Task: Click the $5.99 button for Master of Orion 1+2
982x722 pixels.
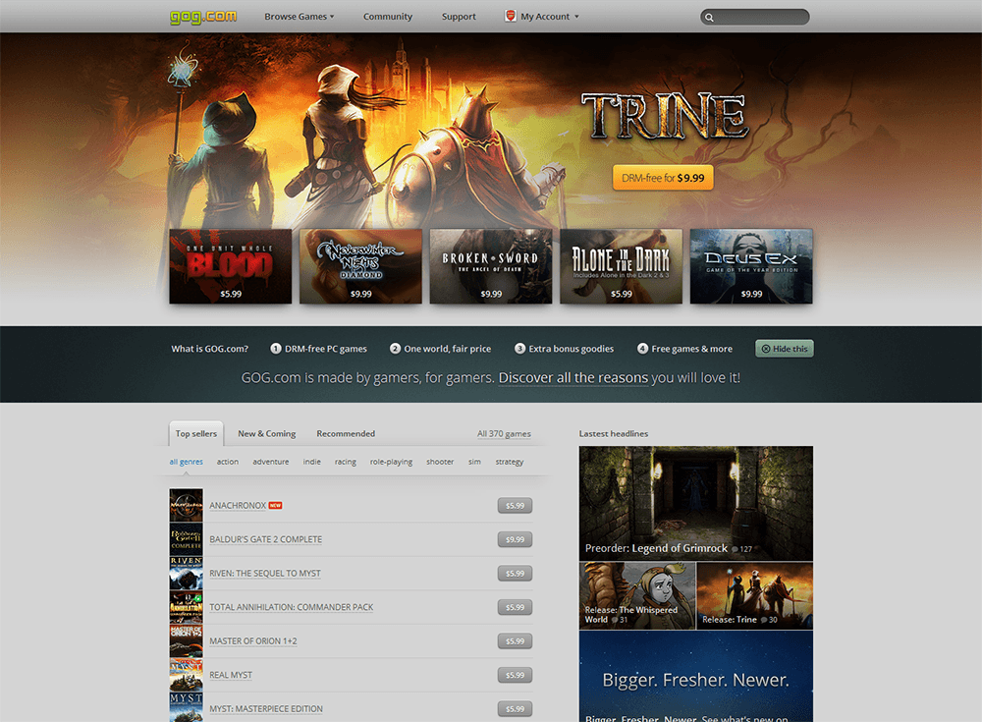Action: pos(515,641)
